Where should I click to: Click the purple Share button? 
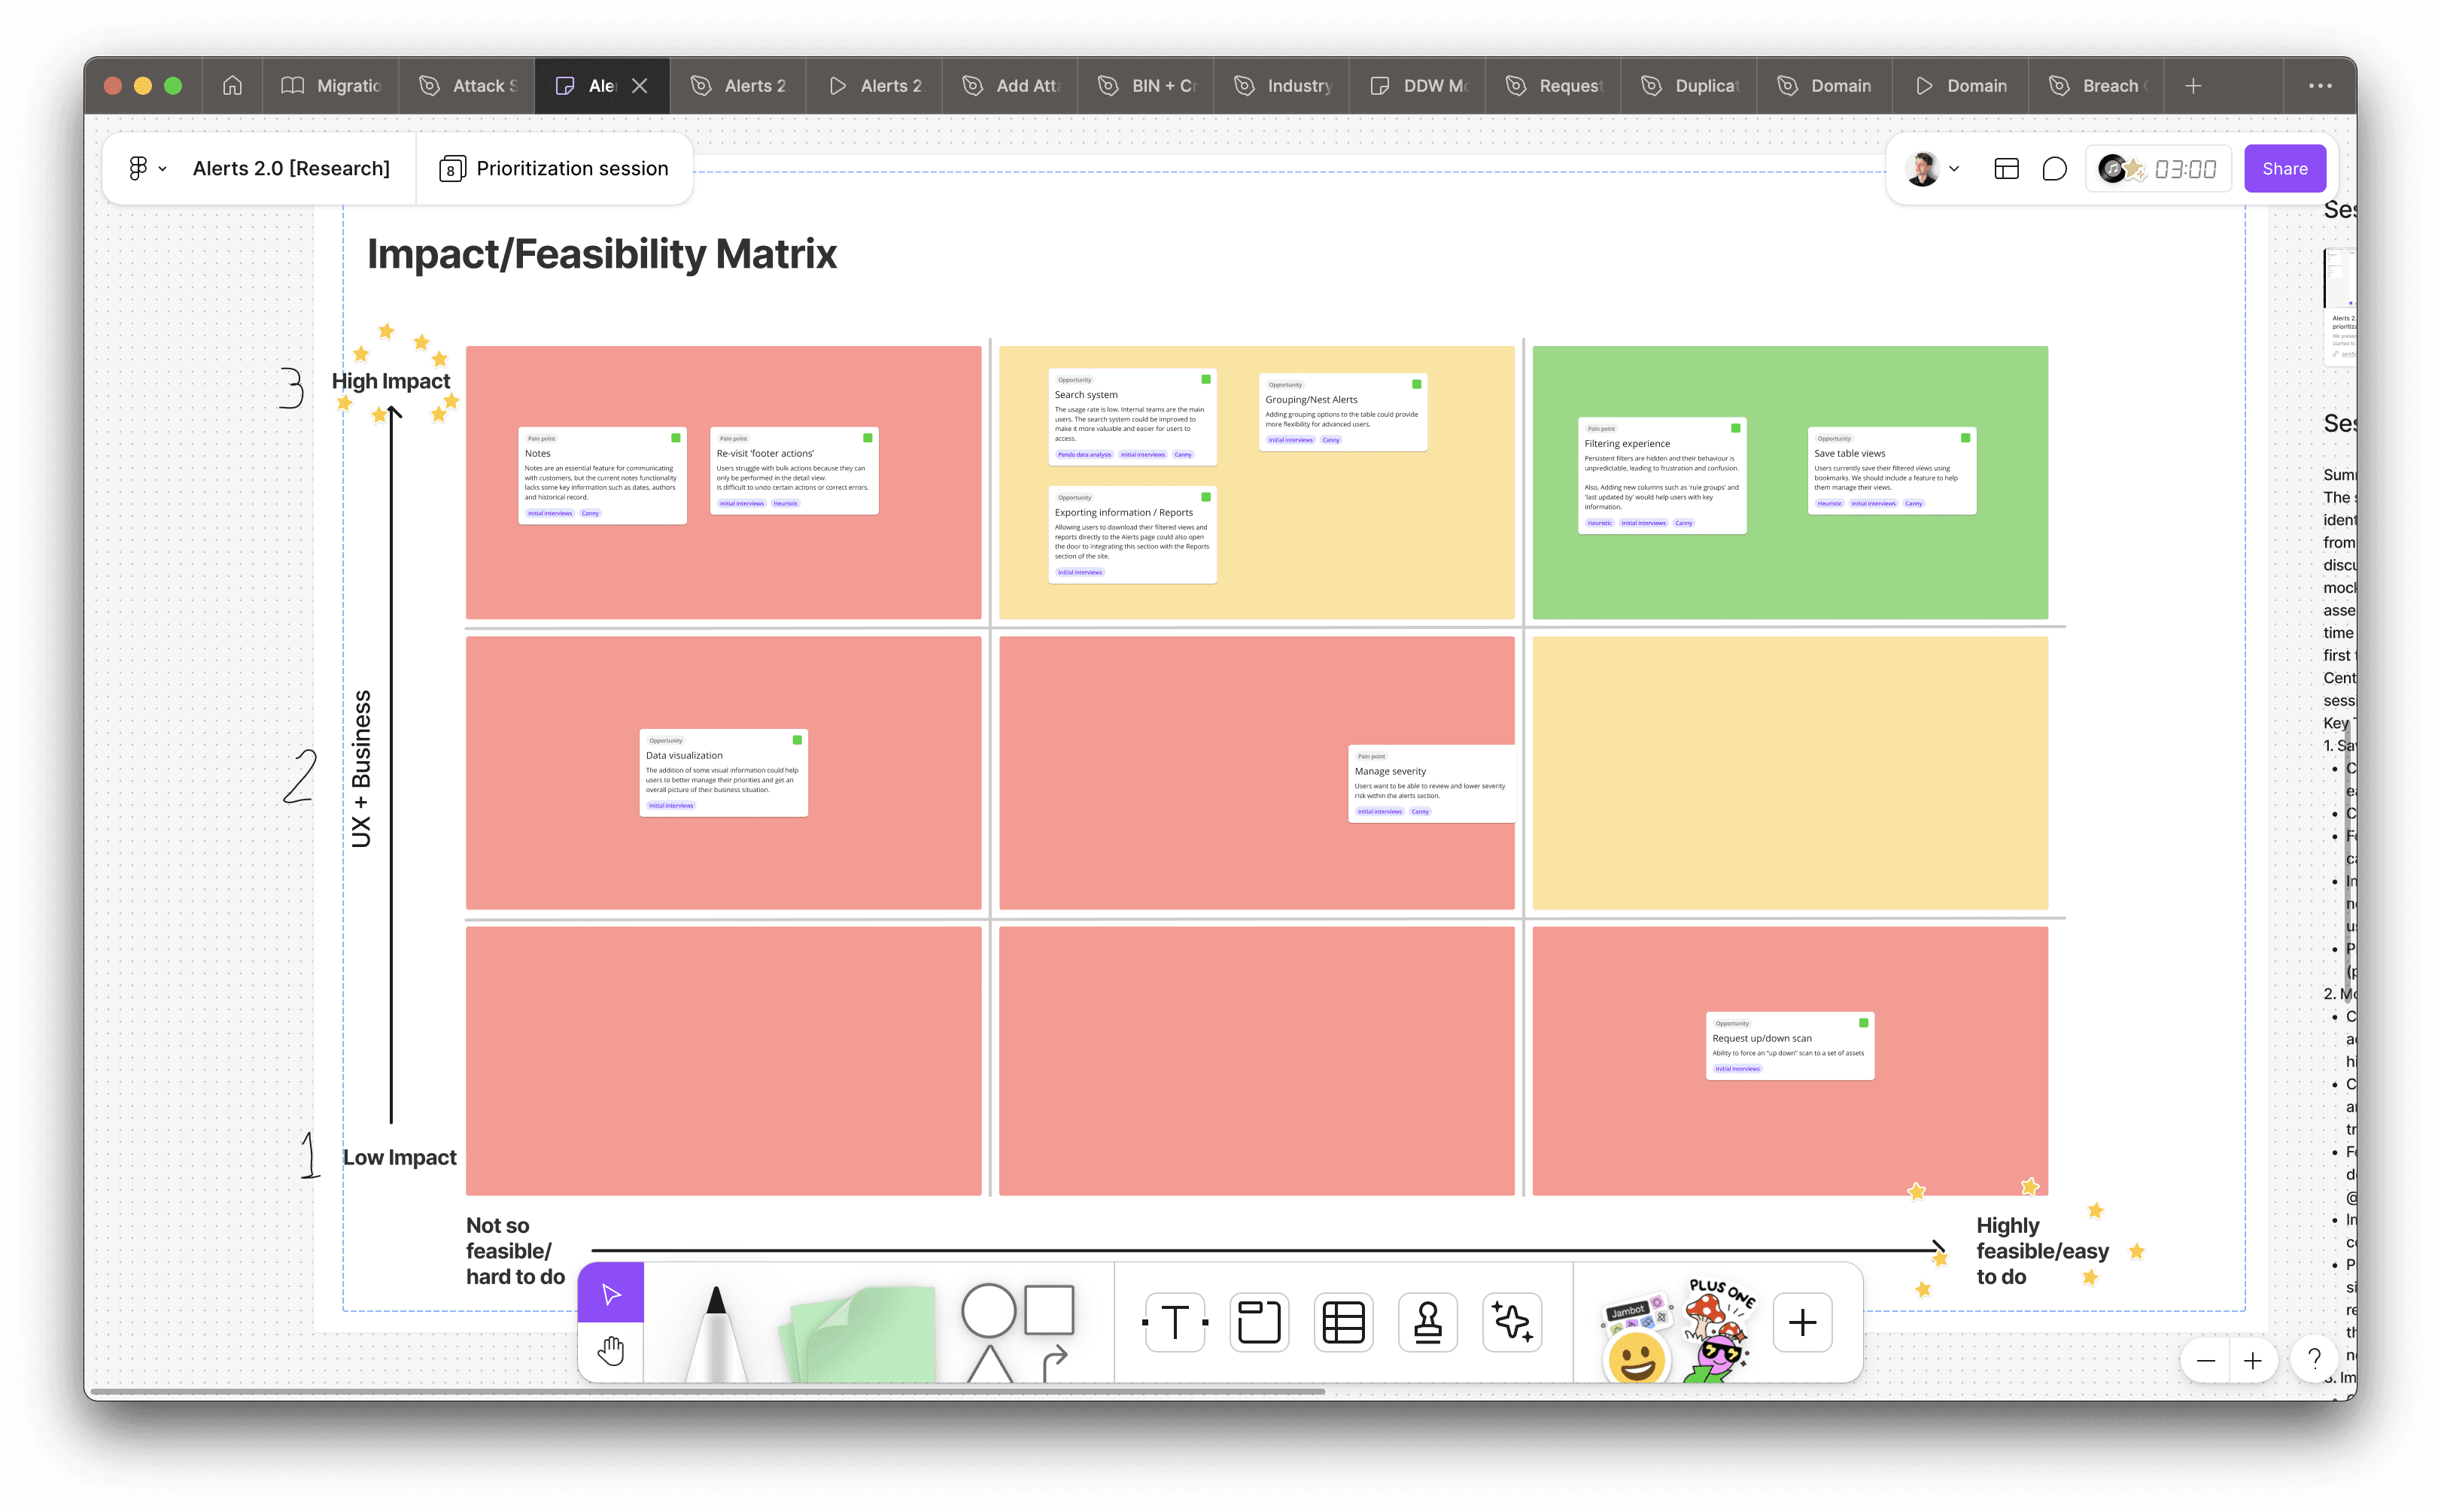[2285, 169]
